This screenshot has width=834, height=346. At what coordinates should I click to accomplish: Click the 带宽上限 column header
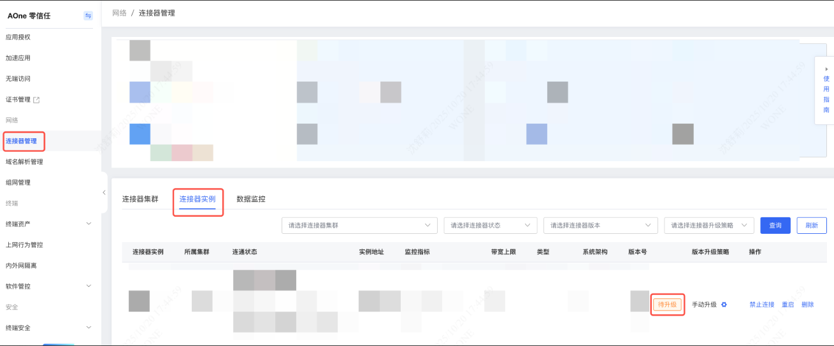tap(503, 252)
